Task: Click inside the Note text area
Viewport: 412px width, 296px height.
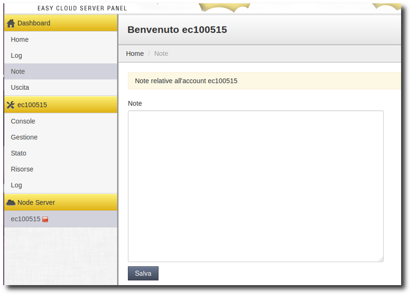Action: pos(256,186)
